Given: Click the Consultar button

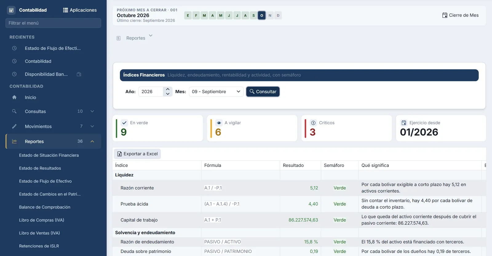Looking at the screenshot, I should tap(263, 92).
